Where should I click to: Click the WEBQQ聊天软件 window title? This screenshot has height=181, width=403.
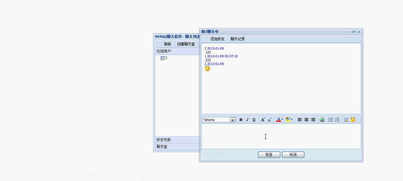177,36
